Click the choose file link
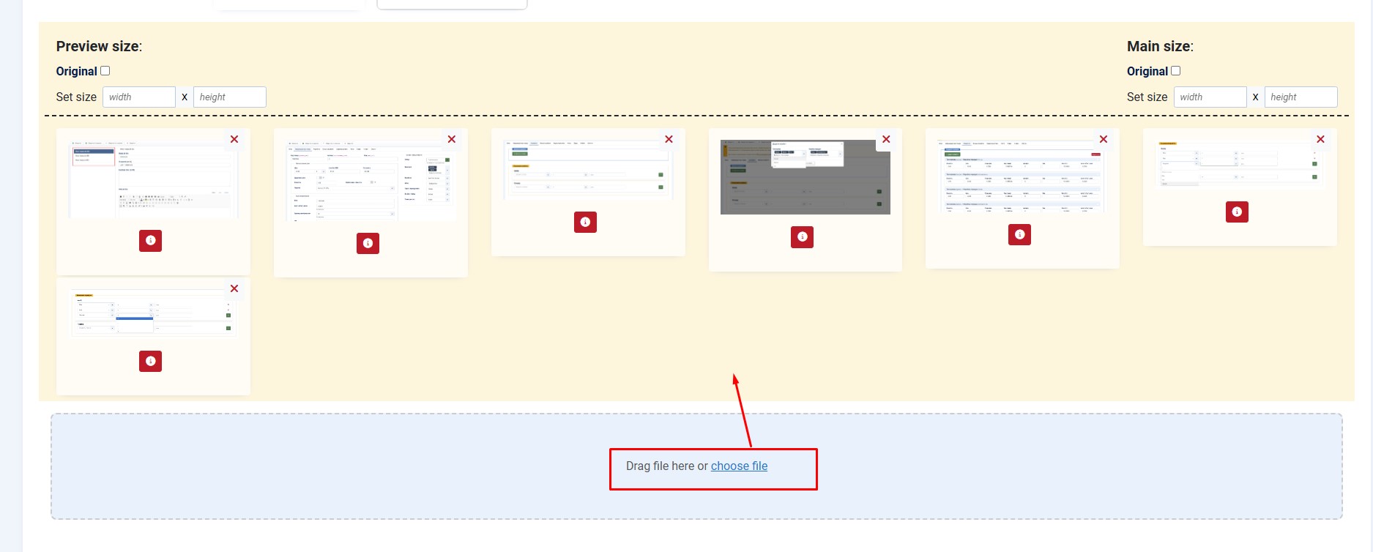 (x=739, y=466)
